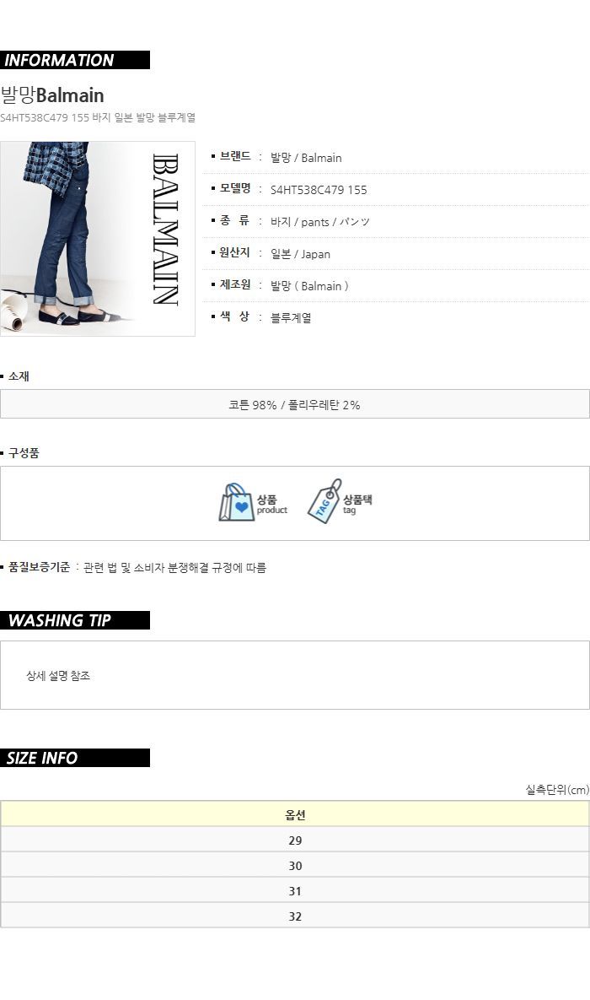Select size option 31
This screenshot has height=1000, width=590.
[295, 891]
